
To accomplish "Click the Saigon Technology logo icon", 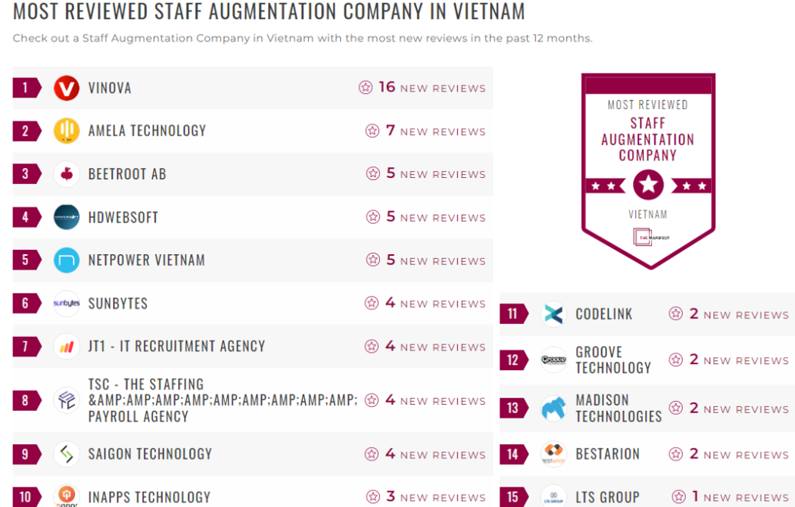I will [67, 454].
